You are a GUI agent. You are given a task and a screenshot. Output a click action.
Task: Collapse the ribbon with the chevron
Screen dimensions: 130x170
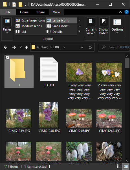tap(120, 12)
